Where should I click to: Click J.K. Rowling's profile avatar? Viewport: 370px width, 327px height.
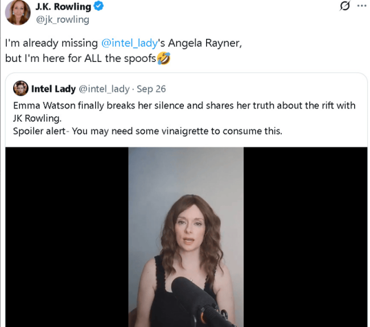click(18, 13)
